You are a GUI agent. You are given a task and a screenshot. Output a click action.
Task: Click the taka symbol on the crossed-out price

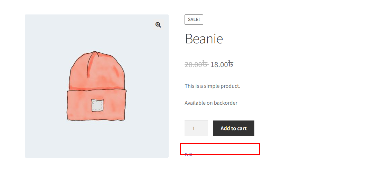pyautogui.click(x=205, y=64)
